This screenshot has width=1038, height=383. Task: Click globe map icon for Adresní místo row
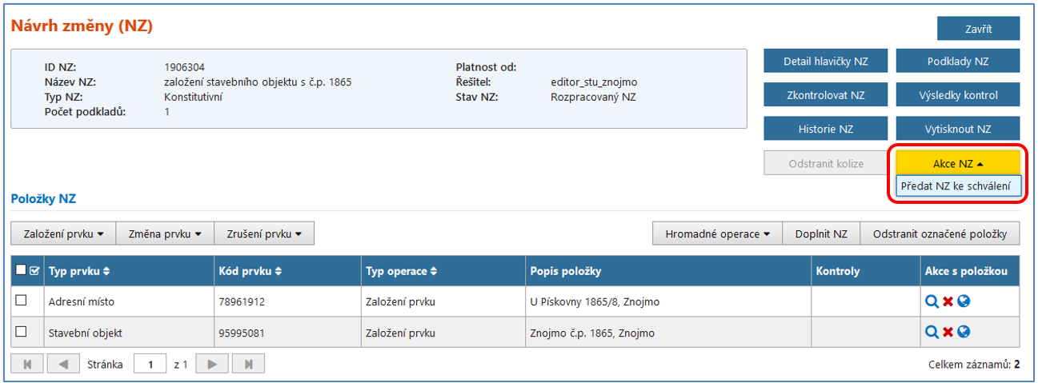tap(964, 301)
